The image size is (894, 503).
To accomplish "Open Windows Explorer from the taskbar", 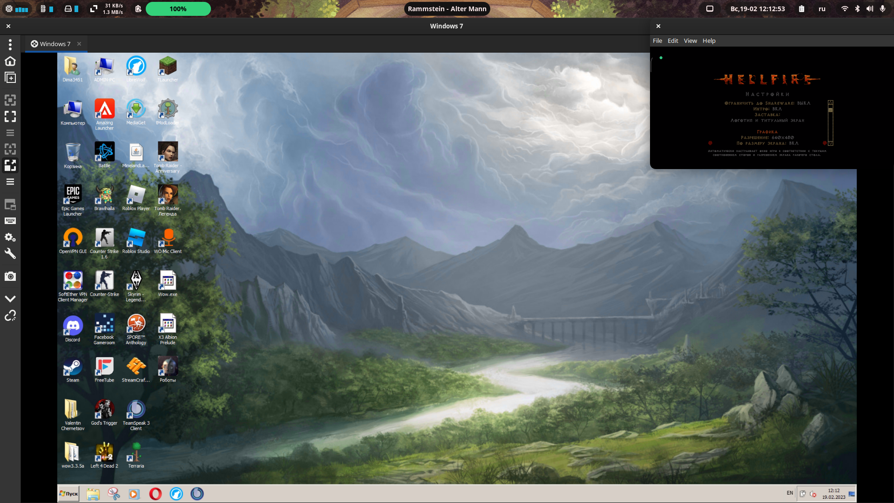I will [93, 494].
